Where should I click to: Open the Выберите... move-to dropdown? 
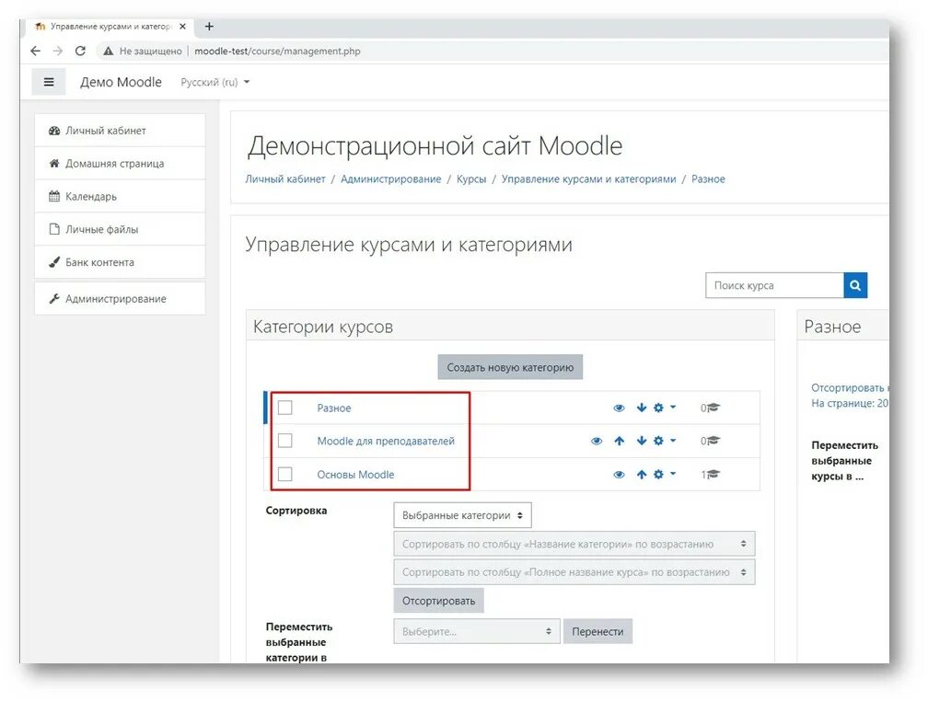(477, 631)
